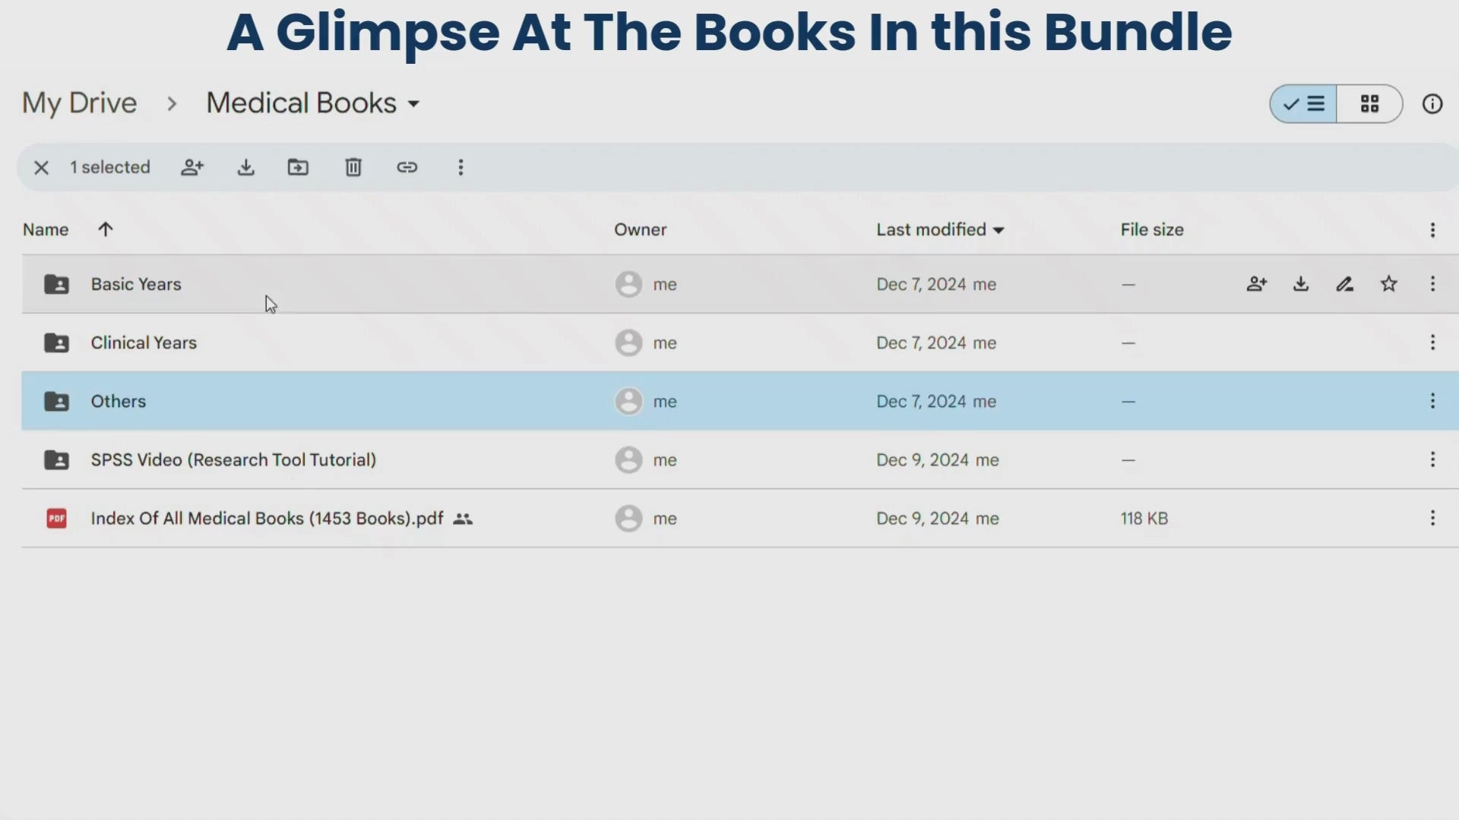The height and width of the screenshot is (820, 1459).
Task: Click the Move to folder icon
Action: tap(298, 167)
